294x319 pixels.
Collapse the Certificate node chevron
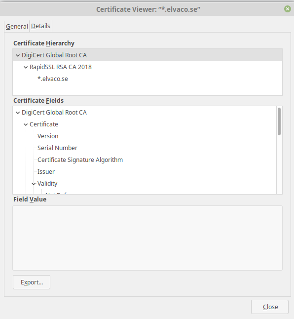pyautogui.click(x=26, y=124)
